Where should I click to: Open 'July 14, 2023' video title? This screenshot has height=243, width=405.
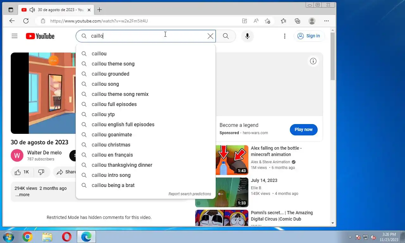tap(264, 180)
